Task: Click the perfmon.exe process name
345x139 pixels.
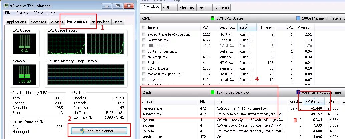Action: tap(158, 40)
